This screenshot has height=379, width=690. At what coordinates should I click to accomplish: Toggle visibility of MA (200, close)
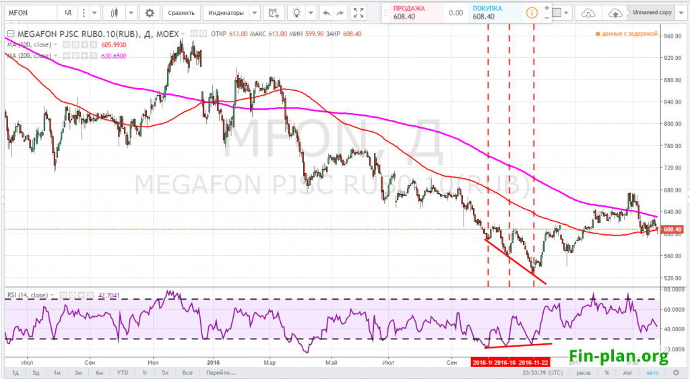coord(67,55)
